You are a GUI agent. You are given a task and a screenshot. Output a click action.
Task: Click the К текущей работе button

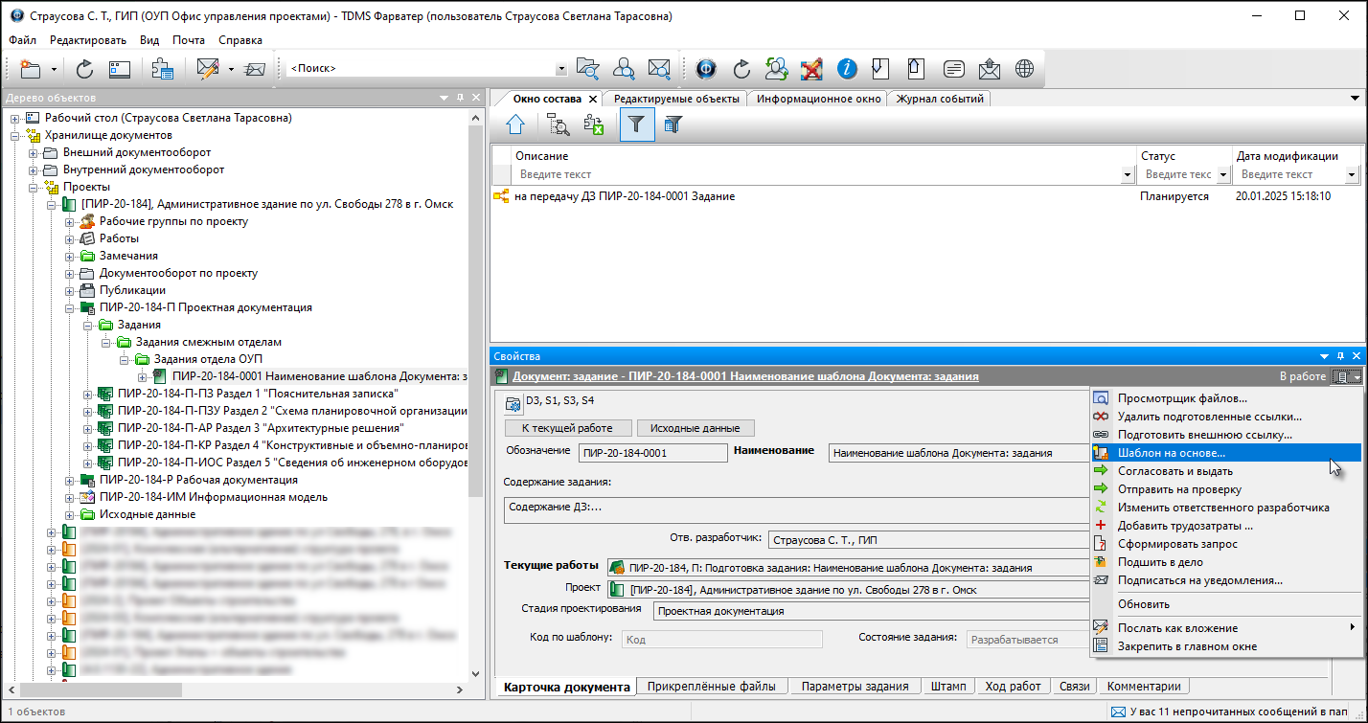[568, 428]
